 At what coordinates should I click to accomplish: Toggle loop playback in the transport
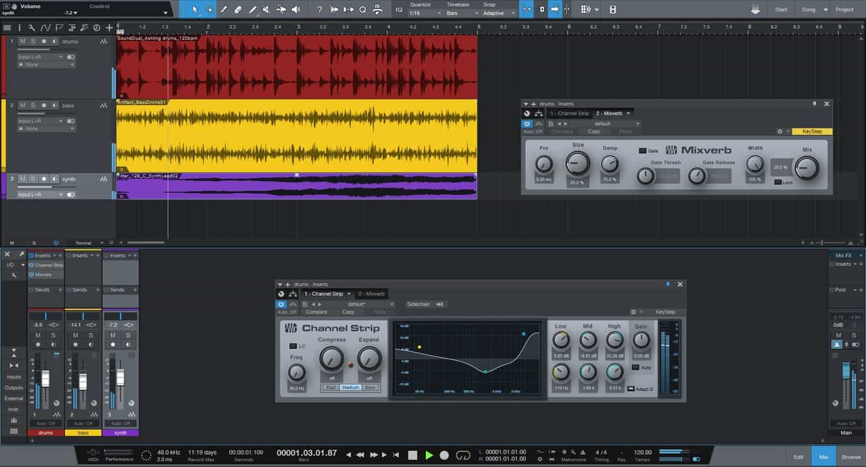tap(462, 454)
